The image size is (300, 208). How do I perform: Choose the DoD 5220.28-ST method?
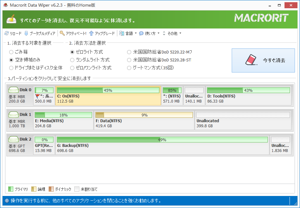(129, 60)
